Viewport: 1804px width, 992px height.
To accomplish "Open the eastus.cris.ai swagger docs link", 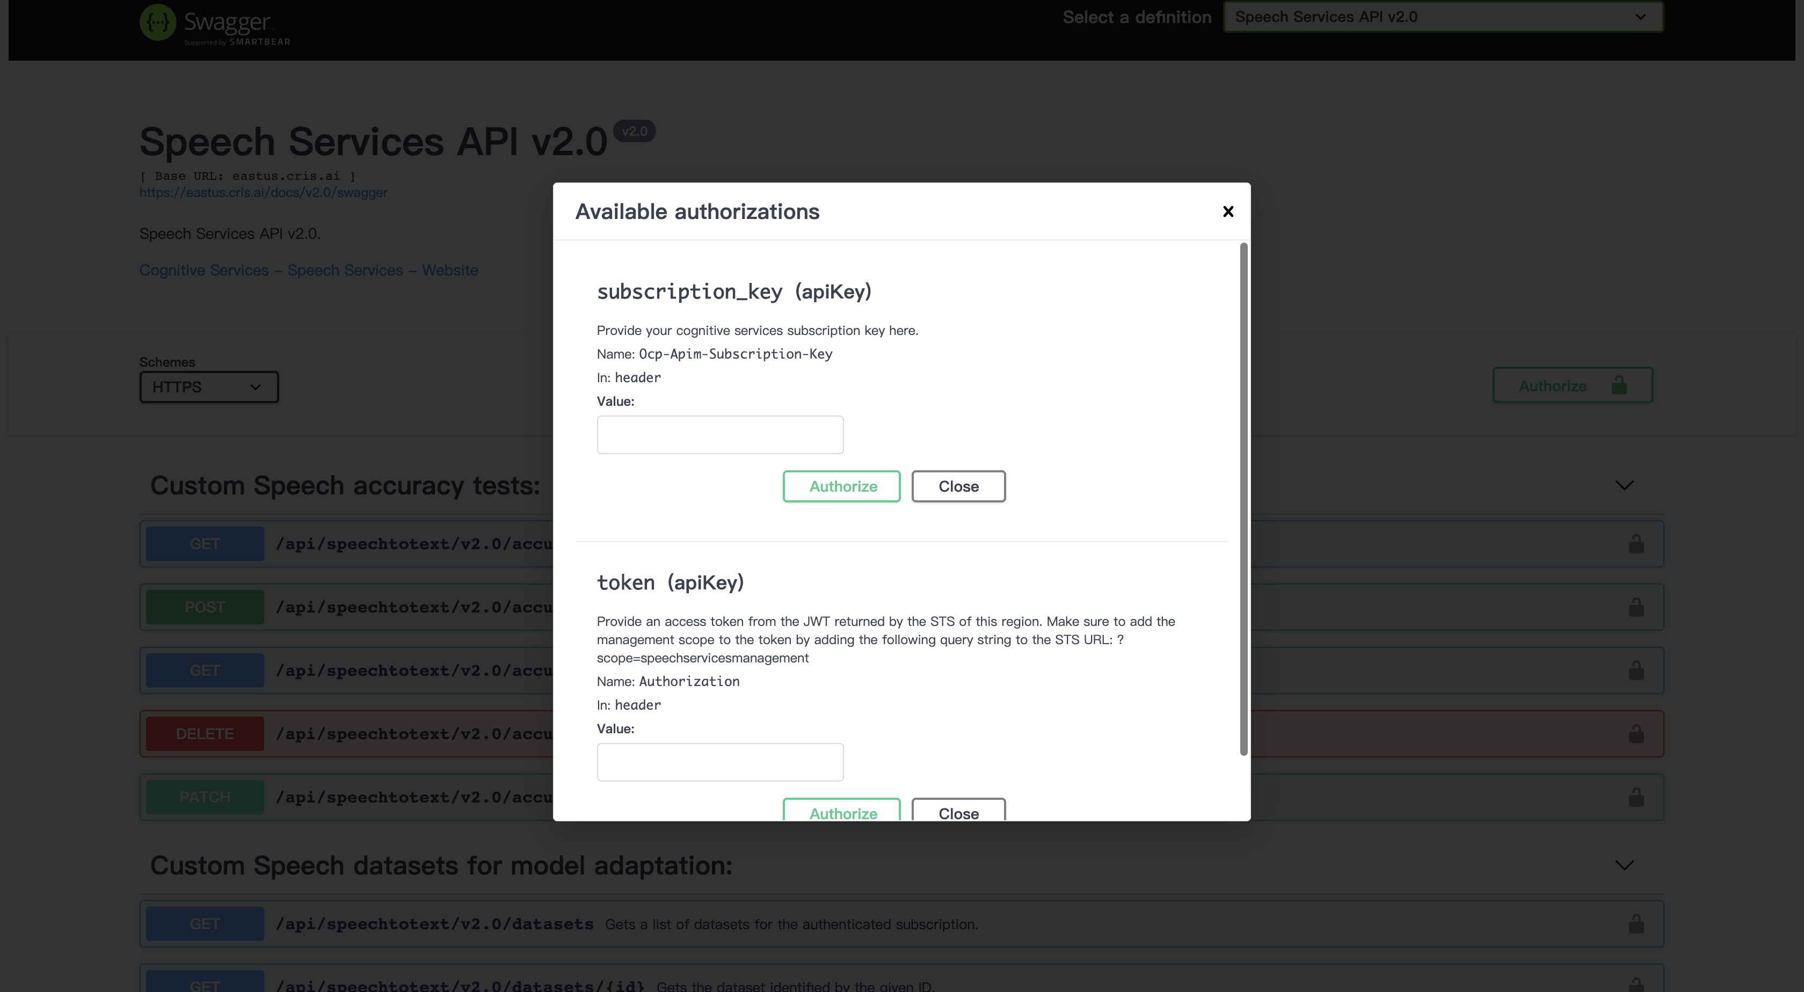I will pyautogui.click(x=263, y=193).
